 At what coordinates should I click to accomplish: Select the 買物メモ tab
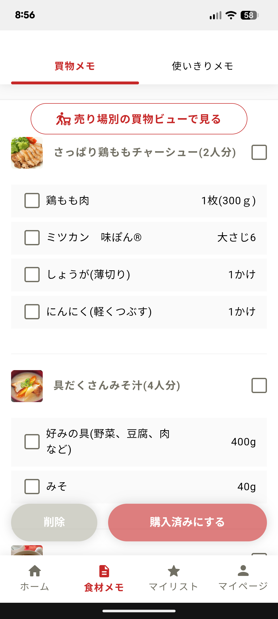click(75, 66)
